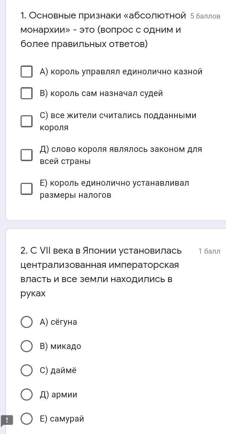
Task: Click the question 1 title about абсолютной монархии
Action: tap(103, 30)
